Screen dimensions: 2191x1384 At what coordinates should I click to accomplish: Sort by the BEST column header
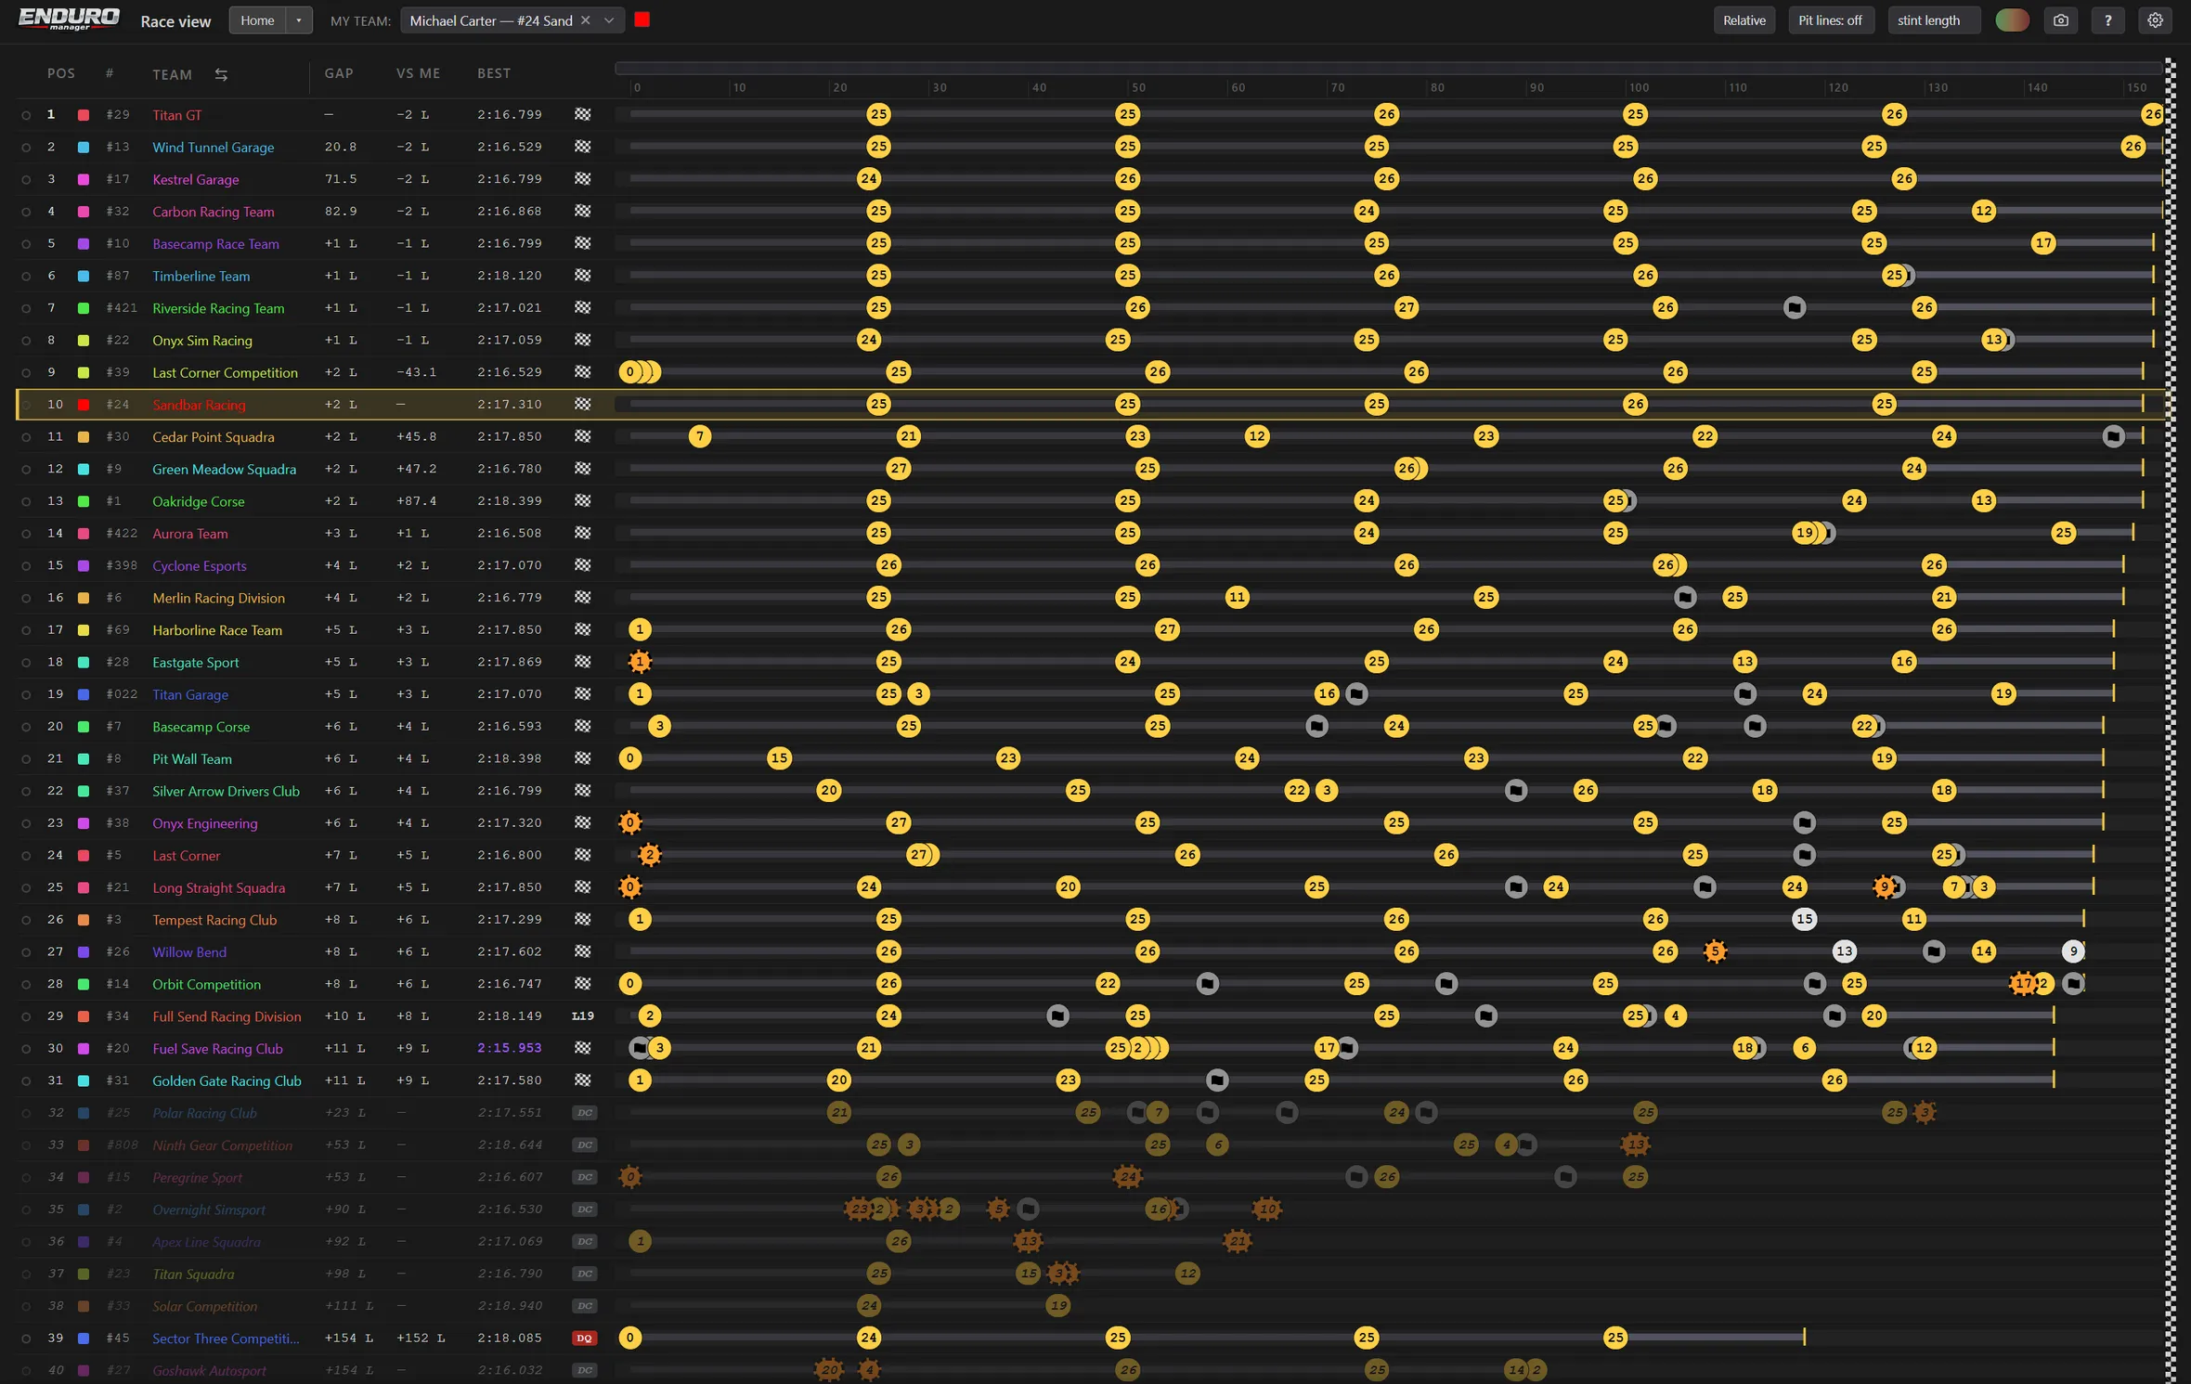494,73
